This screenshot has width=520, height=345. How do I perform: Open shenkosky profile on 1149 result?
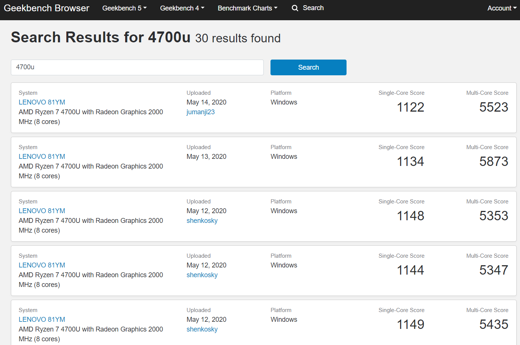(x=202, y=329)
